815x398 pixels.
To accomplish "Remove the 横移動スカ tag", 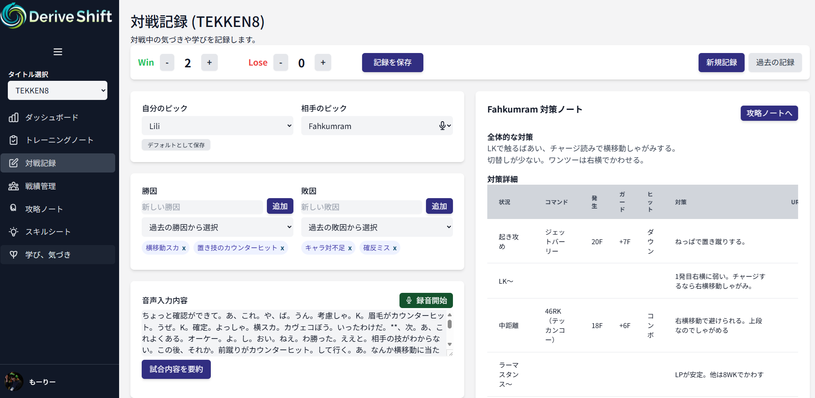I will point(184,248).
